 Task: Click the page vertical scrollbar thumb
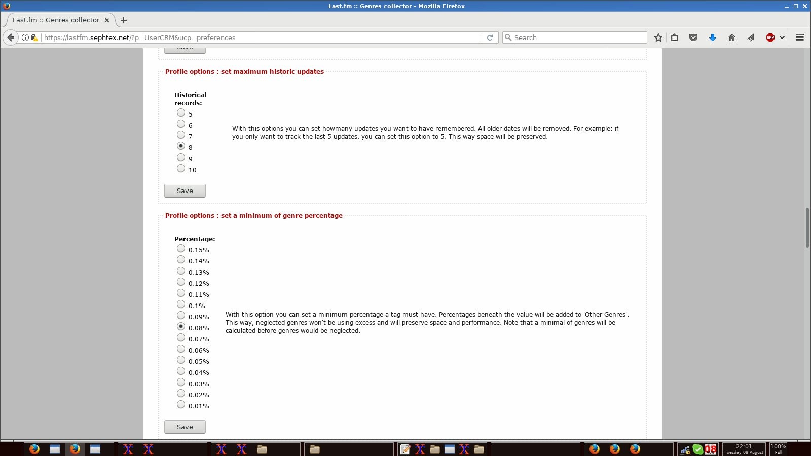click(807, 227)
